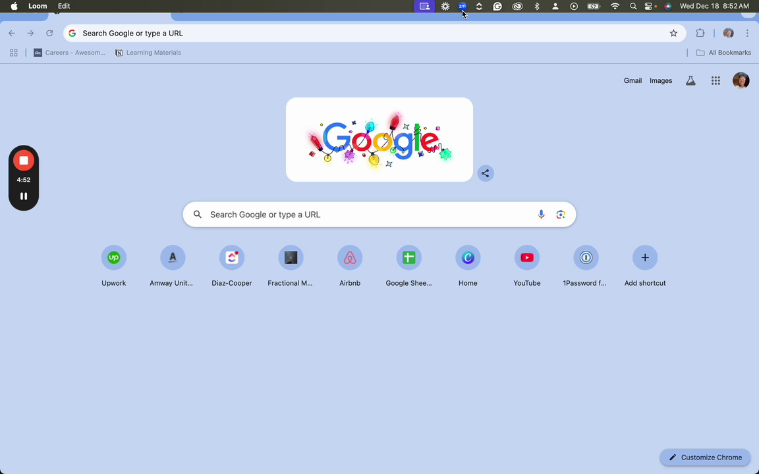Screen dimensions: 759x474
Task: Click the screen sharing icon in the menu bar
Action: pos(424,7)
